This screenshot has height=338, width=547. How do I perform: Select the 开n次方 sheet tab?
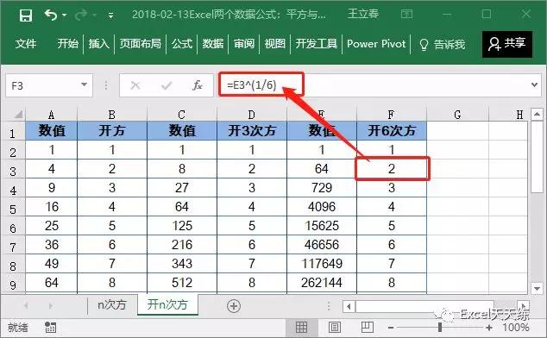click(x=167, y=304)
